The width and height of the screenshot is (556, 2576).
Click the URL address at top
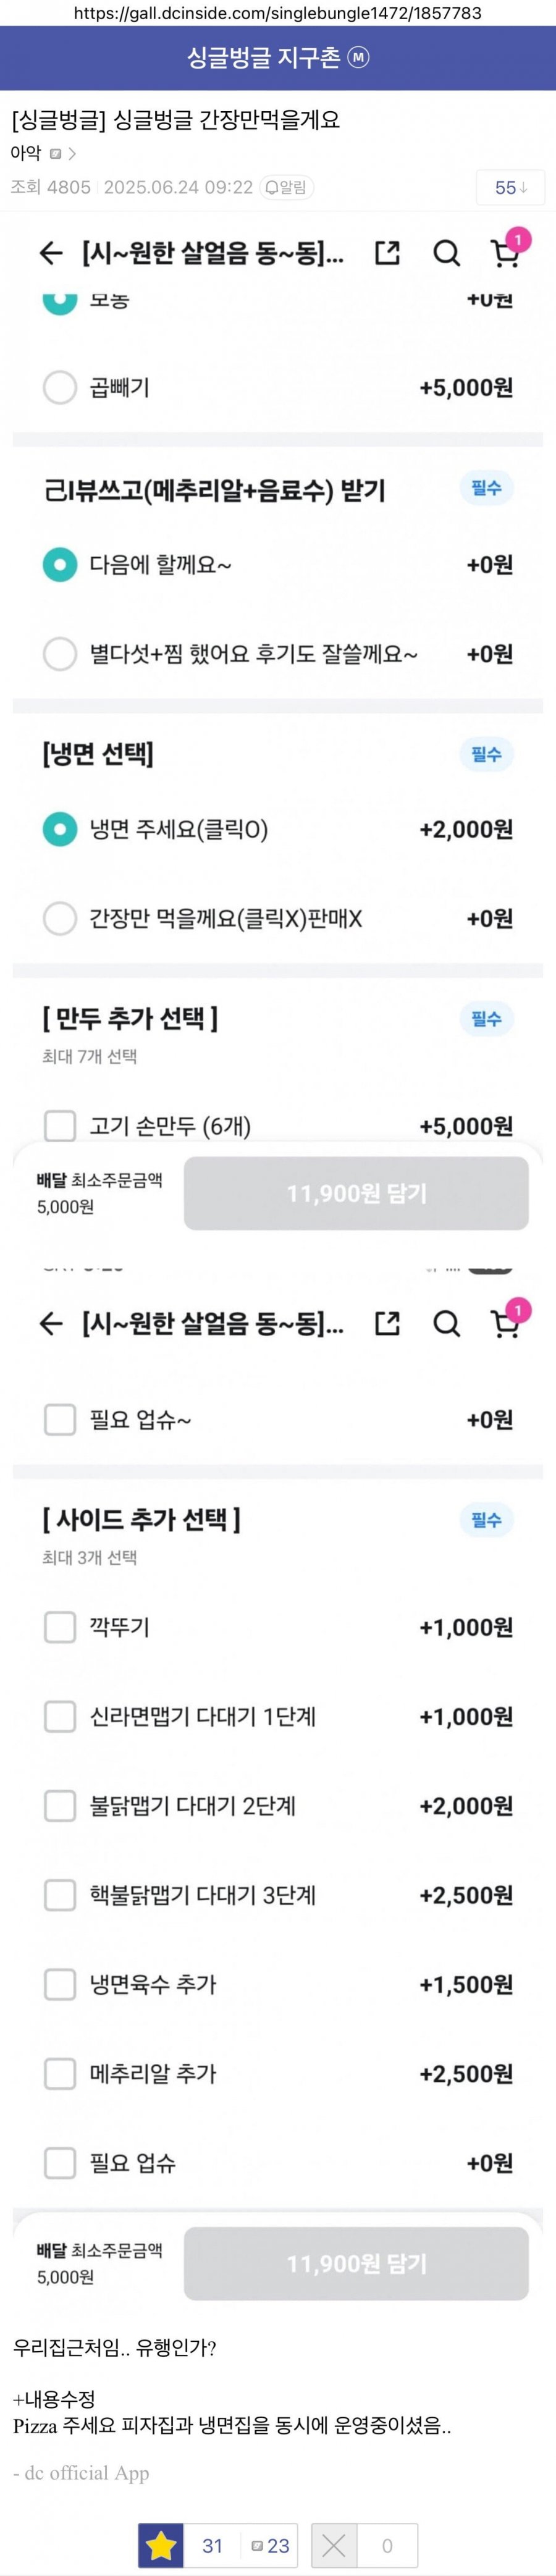pos(278,13)
